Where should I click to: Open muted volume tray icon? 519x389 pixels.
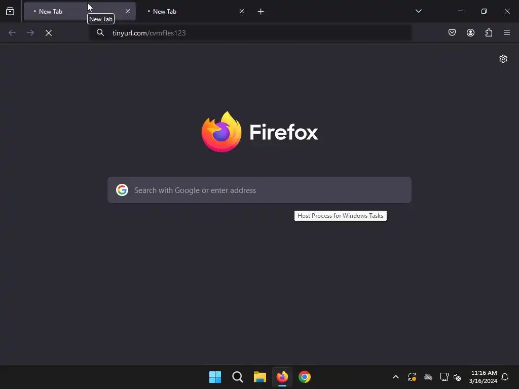pos(457,377)
